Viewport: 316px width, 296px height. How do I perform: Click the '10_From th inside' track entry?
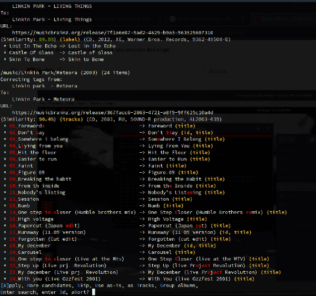(34, 185)
